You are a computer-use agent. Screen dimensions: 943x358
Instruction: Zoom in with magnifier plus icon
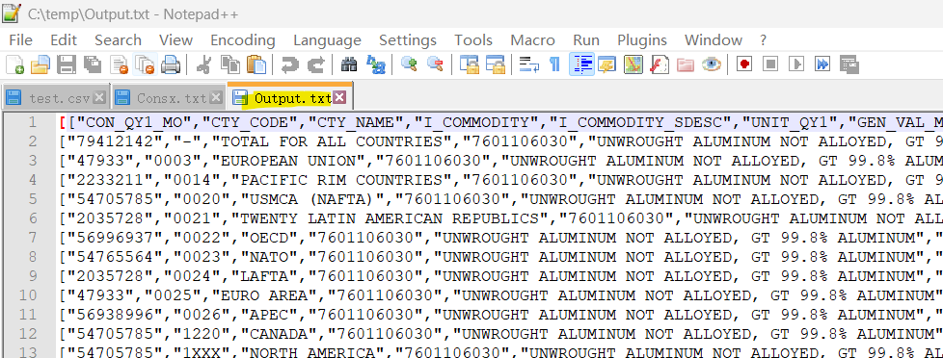(x=409, y=64)
